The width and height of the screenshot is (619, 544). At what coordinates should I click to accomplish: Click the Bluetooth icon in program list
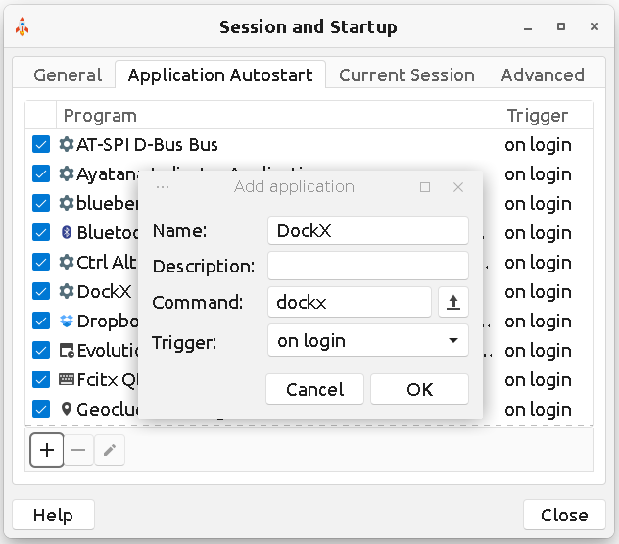pyautogui.click(x=67, y=233)
